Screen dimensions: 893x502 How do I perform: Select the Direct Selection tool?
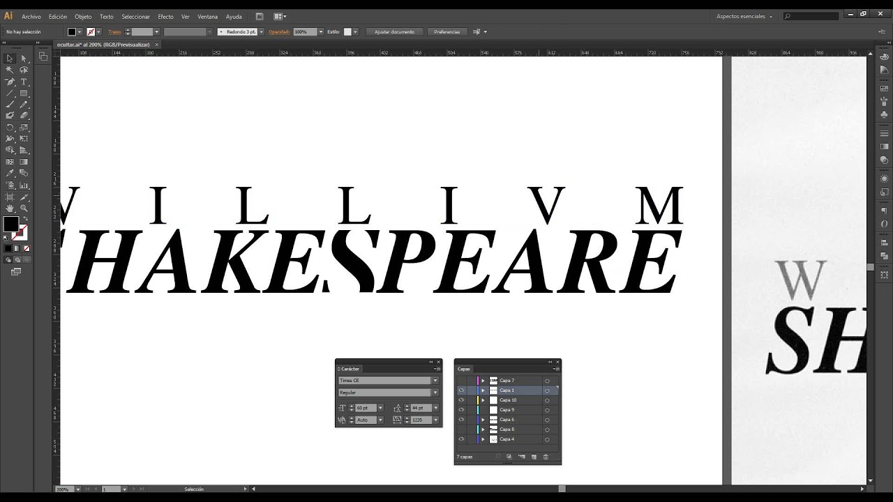coord(24,59)
